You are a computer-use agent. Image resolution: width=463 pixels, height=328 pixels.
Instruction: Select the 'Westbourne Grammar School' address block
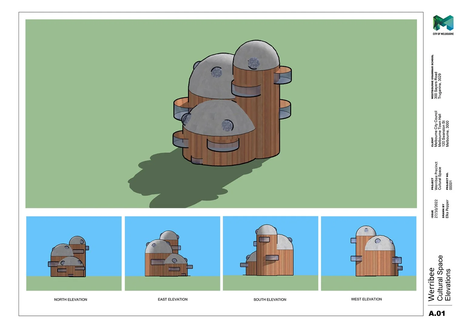[x=436, y=77]
